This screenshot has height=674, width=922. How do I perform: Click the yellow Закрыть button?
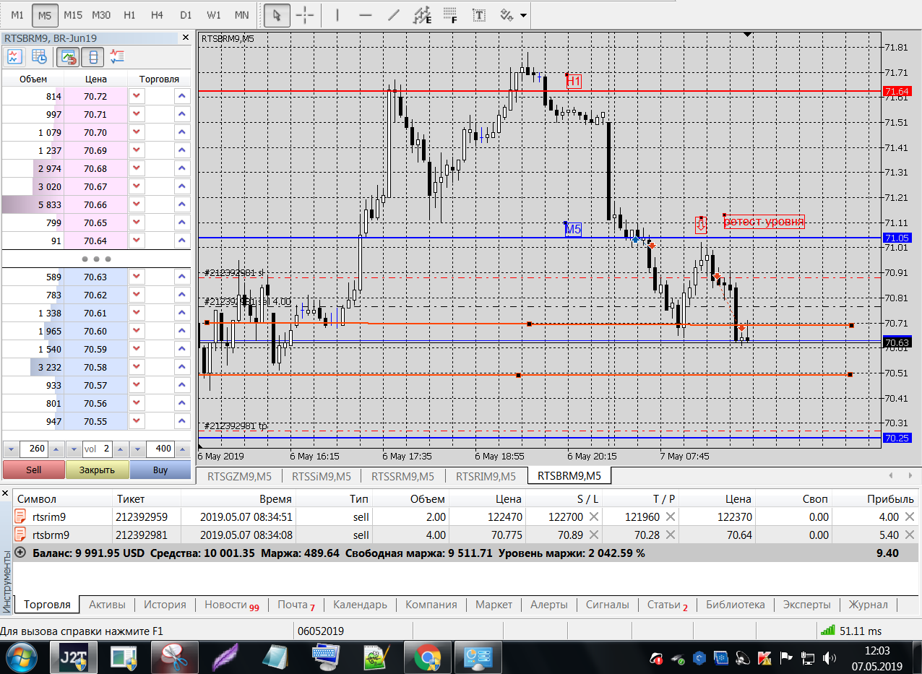coord(97,470)
